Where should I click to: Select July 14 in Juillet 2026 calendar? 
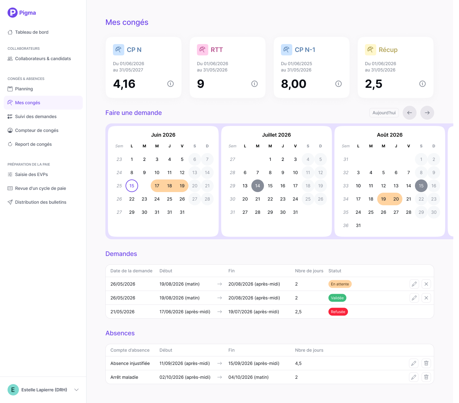click(258, 186)
